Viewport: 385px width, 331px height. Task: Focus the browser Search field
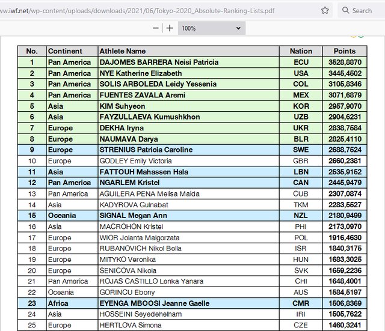pyautogui.click(x=362, y=11)
